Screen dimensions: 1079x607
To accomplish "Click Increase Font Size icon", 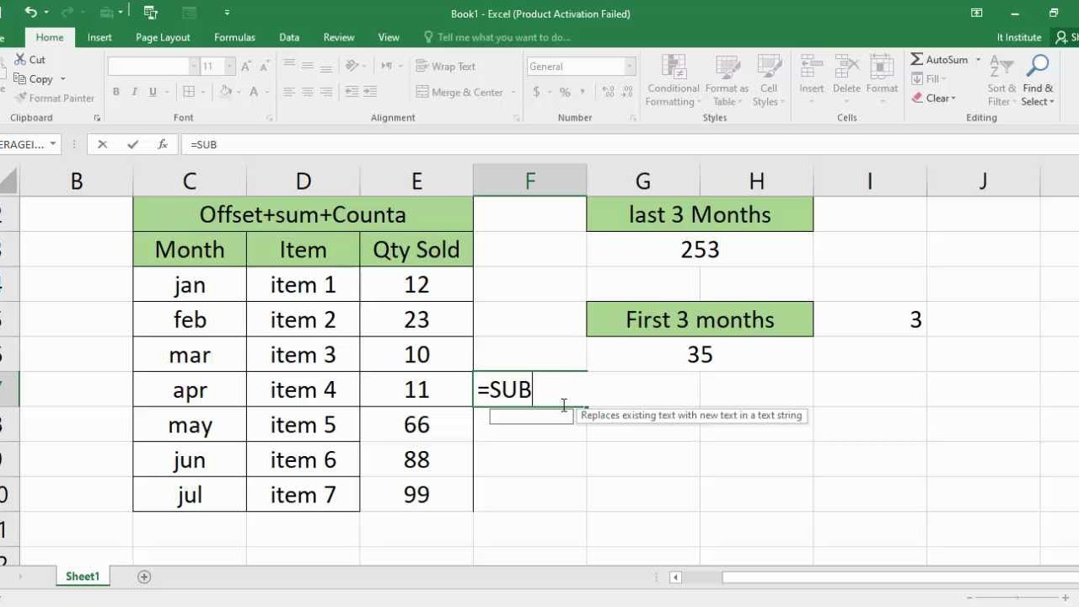I will coord(246,66).
